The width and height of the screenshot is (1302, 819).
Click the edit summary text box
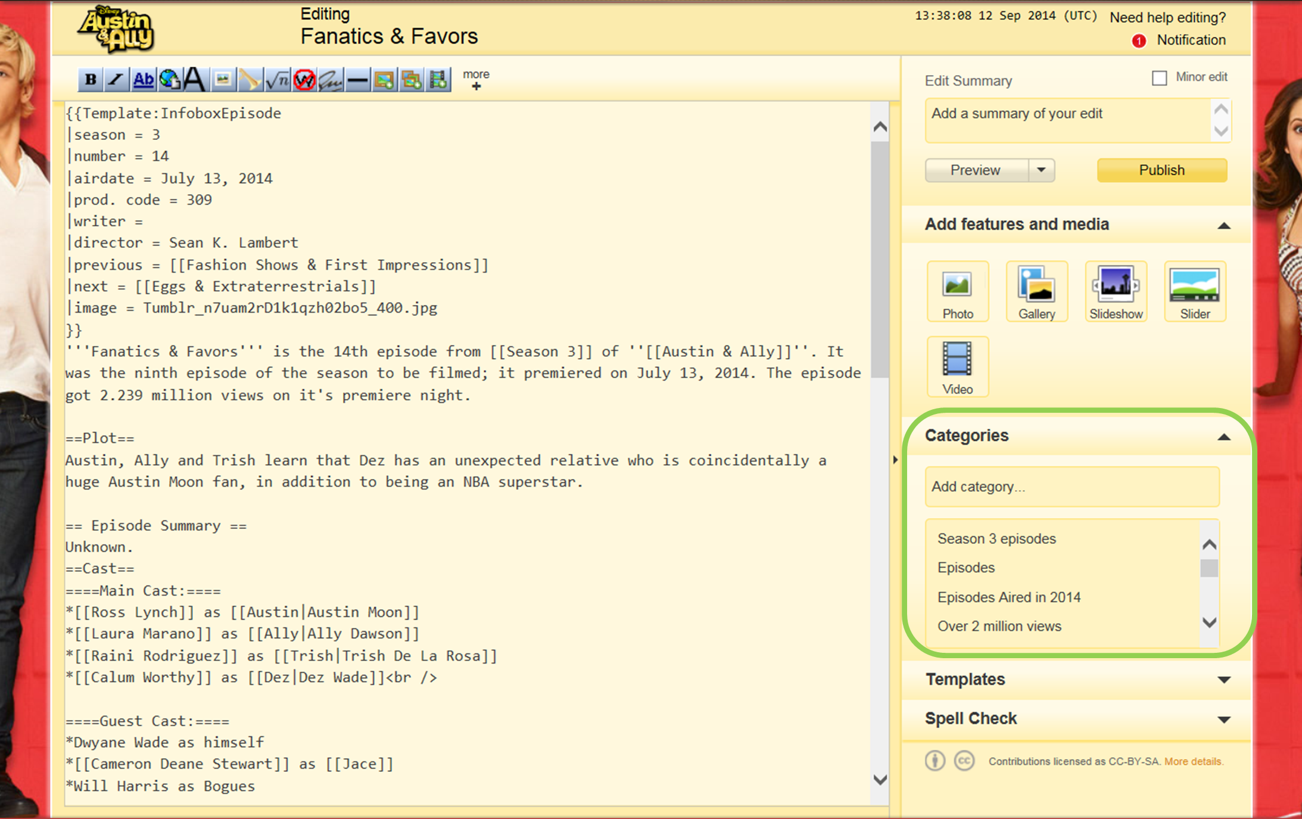[1068, 120]
